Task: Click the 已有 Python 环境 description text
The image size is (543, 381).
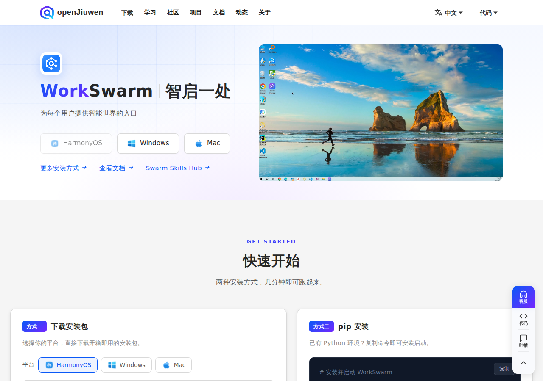Action: [x=370, y=343]
